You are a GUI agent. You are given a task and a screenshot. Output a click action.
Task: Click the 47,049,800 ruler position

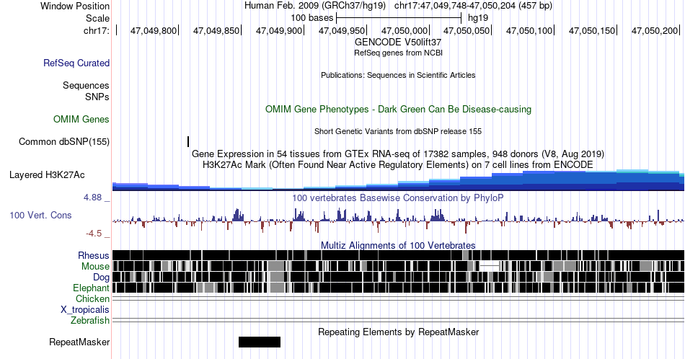154,30
